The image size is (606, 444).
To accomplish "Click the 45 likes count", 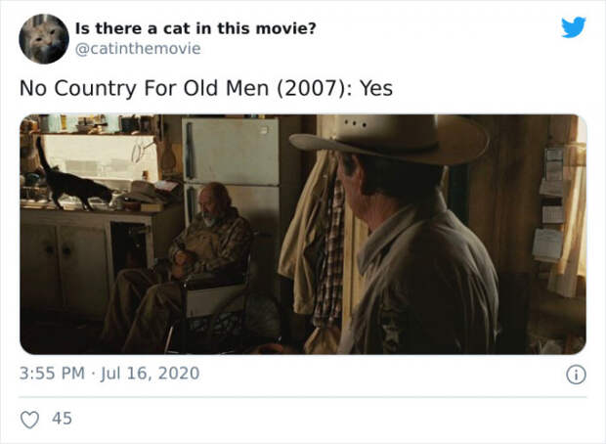I will (63, 419).
